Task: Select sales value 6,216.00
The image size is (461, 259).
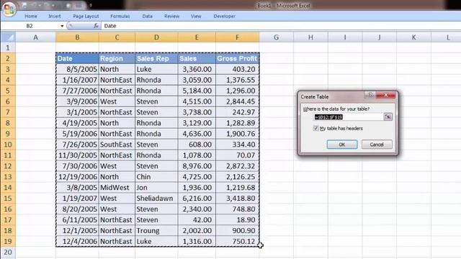Action: point(197,199)
